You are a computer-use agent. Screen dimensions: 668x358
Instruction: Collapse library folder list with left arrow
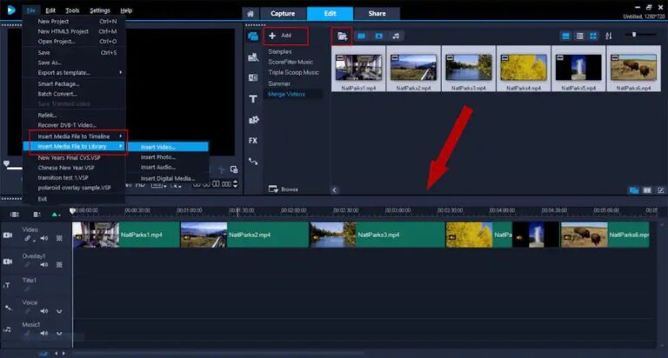point(334,190)
